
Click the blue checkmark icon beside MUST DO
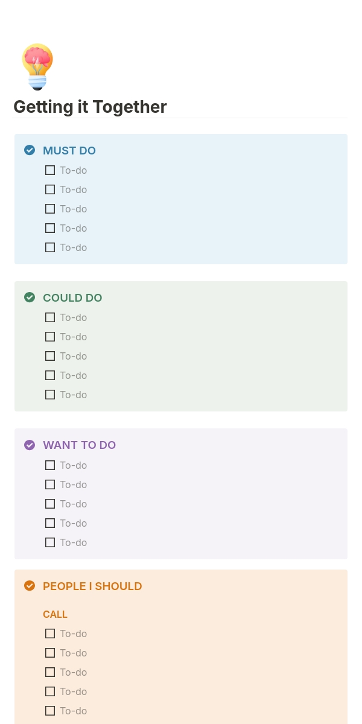pos(30,150)
